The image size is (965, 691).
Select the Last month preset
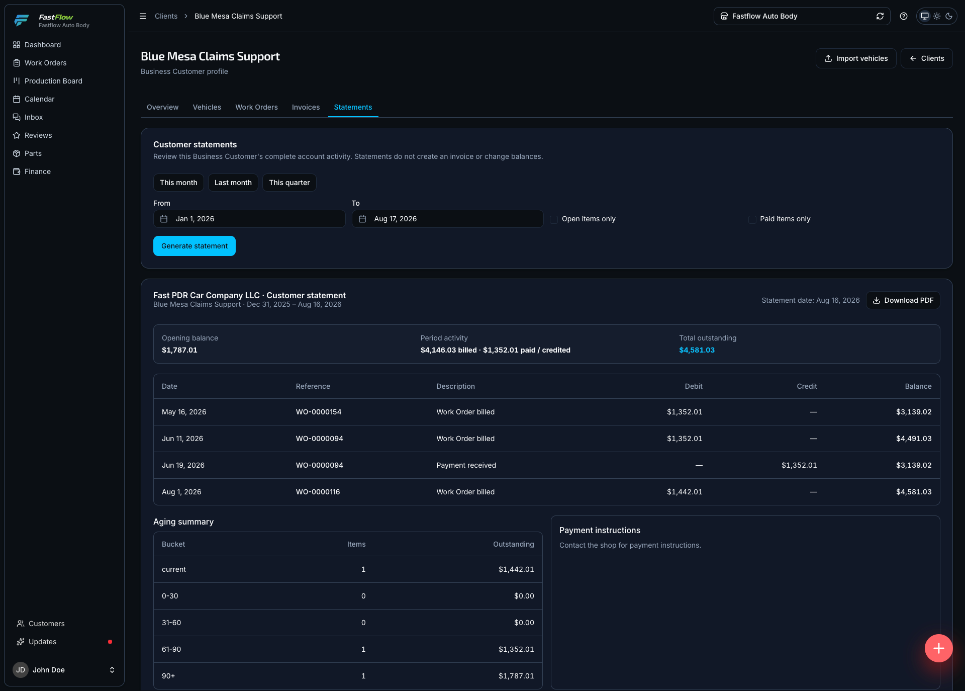[x=233, y=183]
